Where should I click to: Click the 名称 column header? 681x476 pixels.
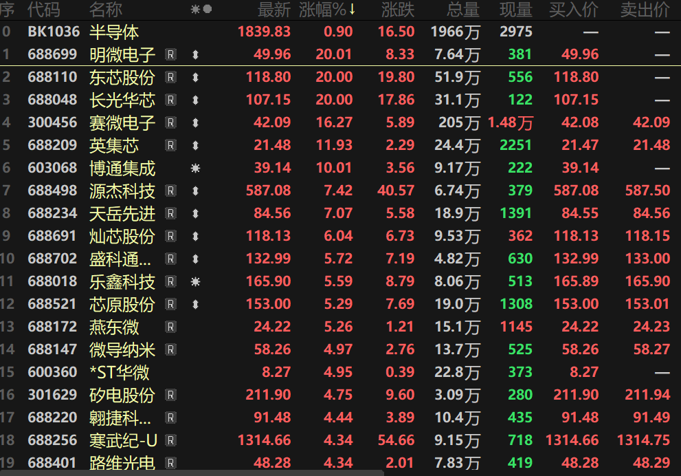click(x=106, y=10)
